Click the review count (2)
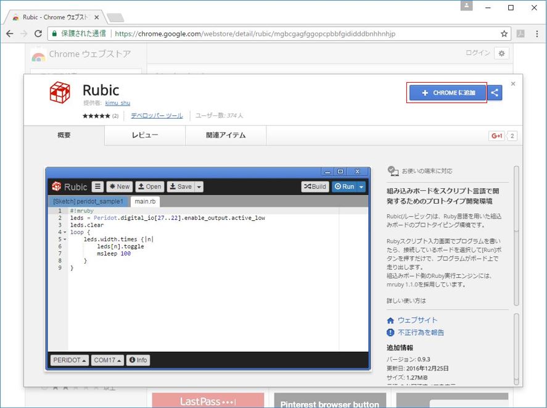 coord(115,116)
